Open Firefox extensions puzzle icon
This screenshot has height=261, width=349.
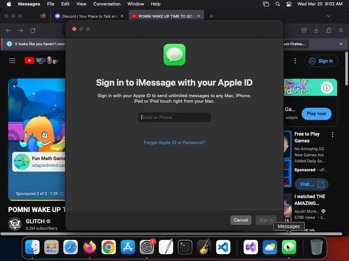(329, 30)
